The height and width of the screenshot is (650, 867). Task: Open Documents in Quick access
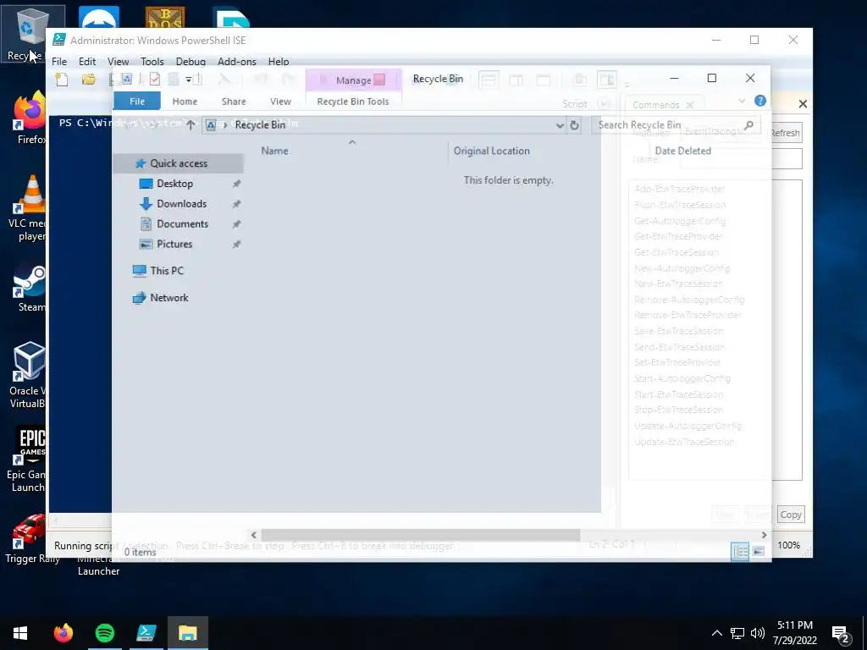point(183,223)
